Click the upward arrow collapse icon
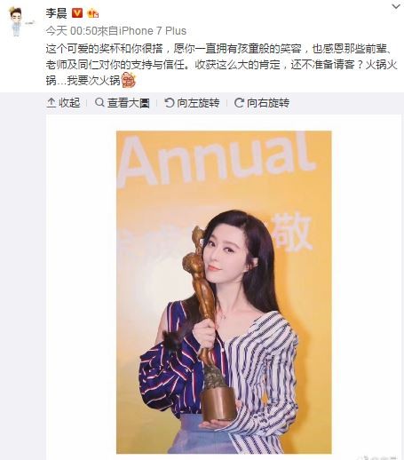The image size is (404, 460). [51, 103]
